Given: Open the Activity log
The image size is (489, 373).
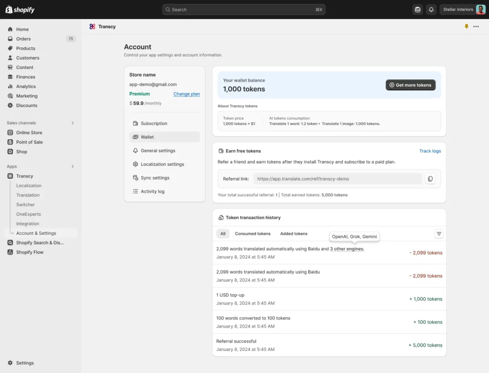Looking at the screenshot, I should (164, 191).
